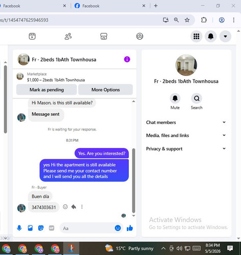This screenshot has height=255, width=241.
Task: Click the $1,000 – 2beds 1bAth Townhousa listing text
Action: point(56,80)
